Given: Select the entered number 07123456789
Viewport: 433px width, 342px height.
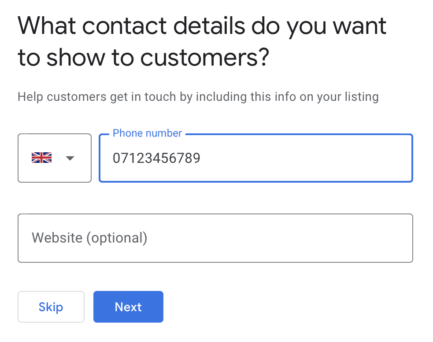Looking at the screenshot, I should [x=156, y=158].
